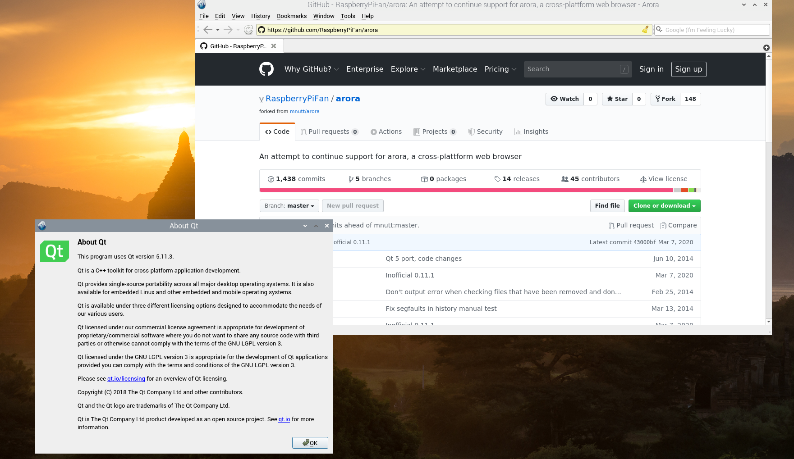Click the Star button
Viewport: 794px width, 459px height.
click(617, 99)
